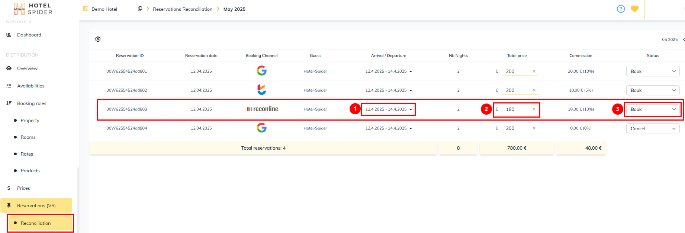685x233 pixels.
Task: Click the yellow heart favorites icon
Action: point(634,9)
